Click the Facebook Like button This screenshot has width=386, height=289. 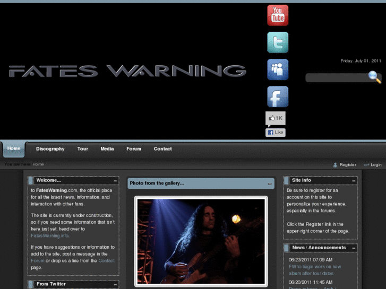click(x=276, y=133)
